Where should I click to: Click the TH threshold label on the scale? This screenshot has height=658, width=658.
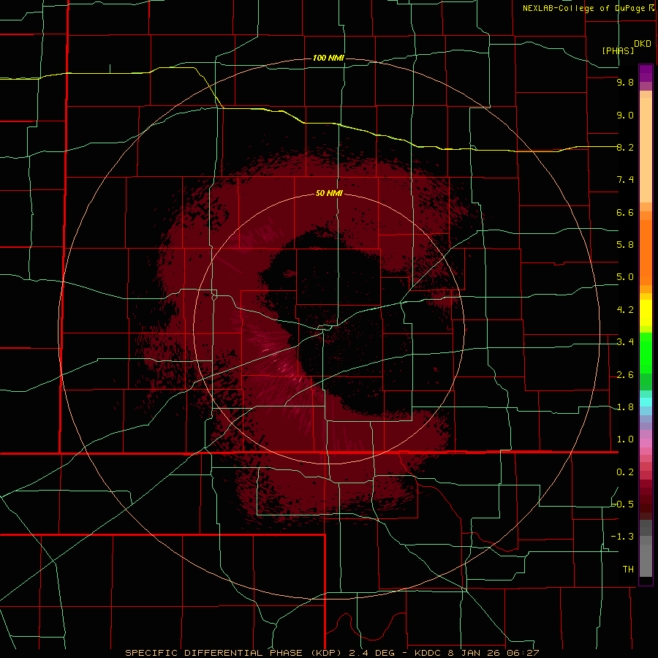coord(628,570)
